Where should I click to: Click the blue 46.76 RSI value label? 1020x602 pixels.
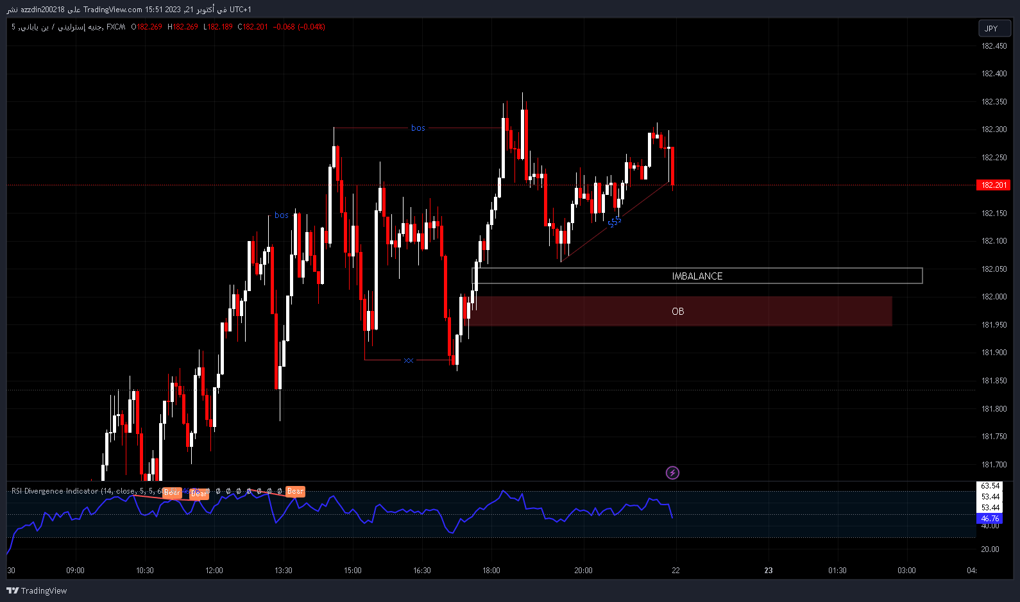990,518
